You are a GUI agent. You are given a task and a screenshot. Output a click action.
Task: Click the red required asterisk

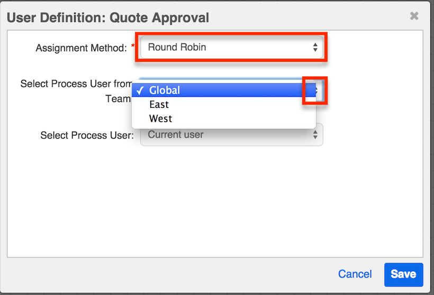(x=133, y=47)
